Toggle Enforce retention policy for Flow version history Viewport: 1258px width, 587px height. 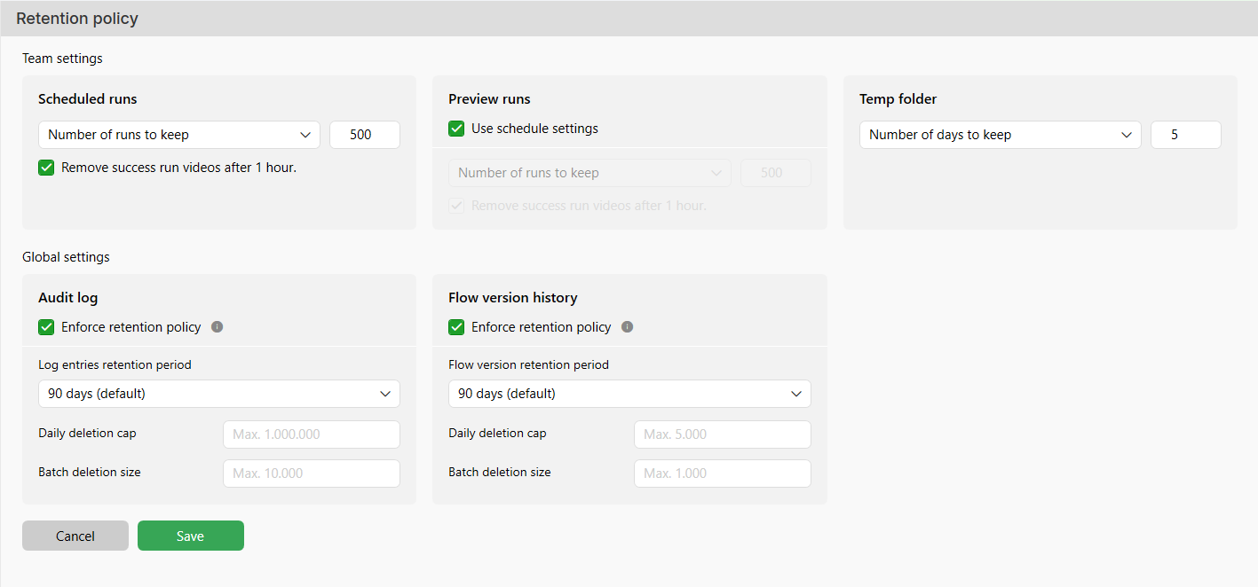click(x=457, y=327)
